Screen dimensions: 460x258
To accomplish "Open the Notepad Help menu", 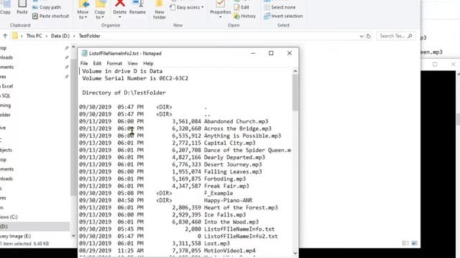I will [148, 63].
